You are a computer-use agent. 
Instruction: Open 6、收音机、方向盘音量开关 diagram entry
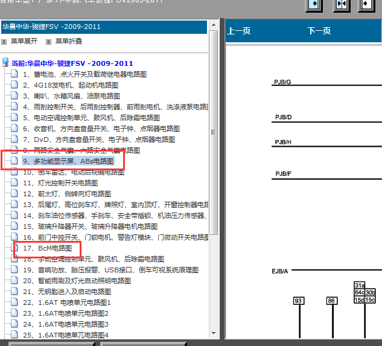coord(101,129)
